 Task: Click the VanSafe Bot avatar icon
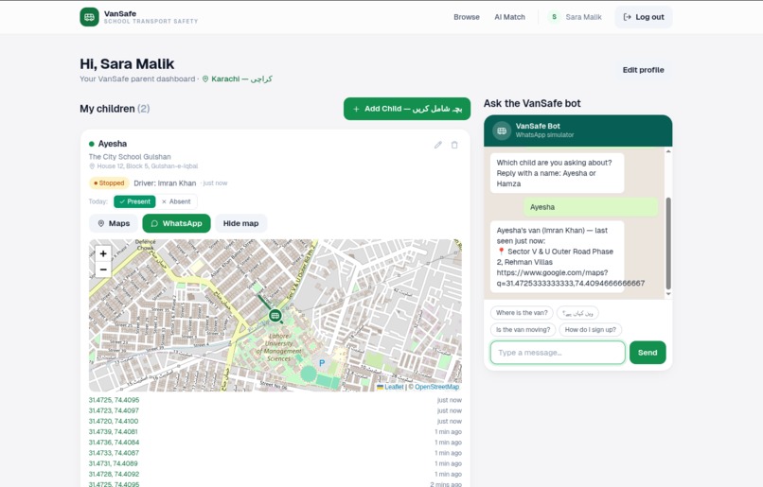(502, 130)
